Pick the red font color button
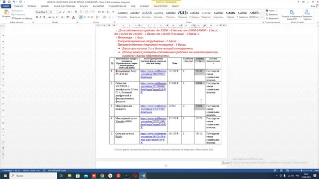The width and height of the screenshot is (319, 179). [x=73, y=17]
